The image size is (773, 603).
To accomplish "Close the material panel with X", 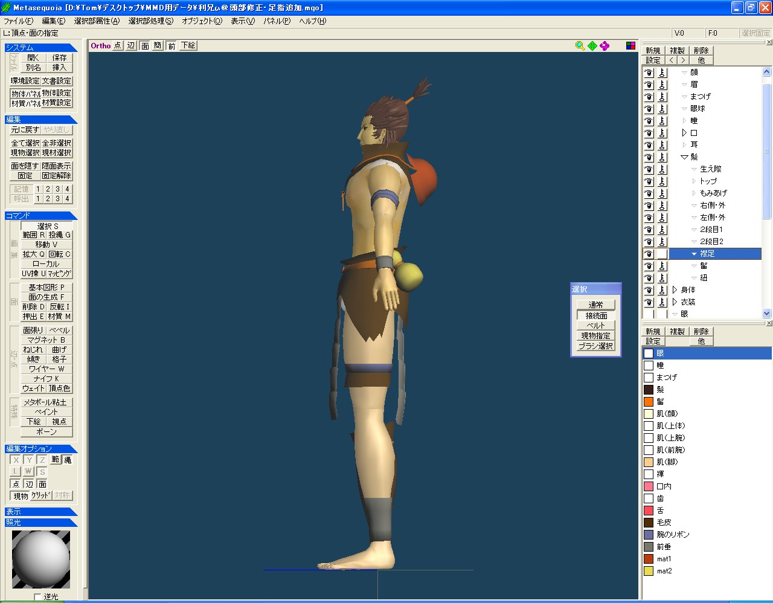I will point(769,323).
